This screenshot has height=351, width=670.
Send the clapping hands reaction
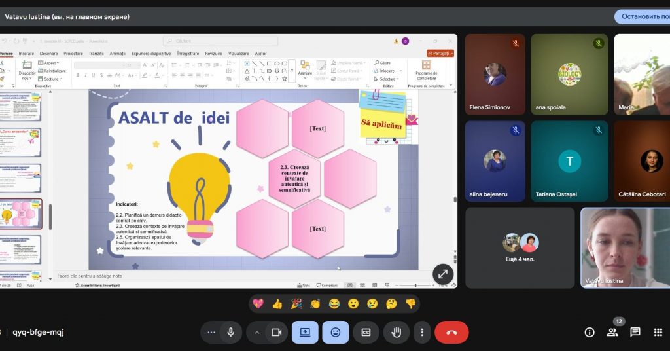tap(315, 304)
